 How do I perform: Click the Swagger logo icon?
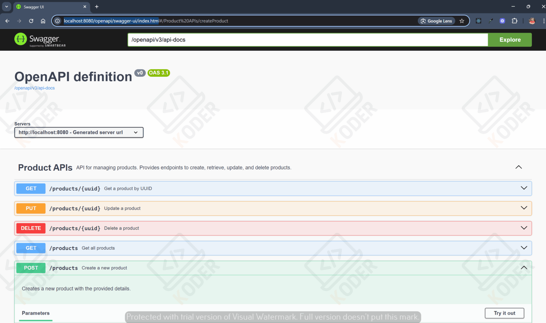coord(21,39)
